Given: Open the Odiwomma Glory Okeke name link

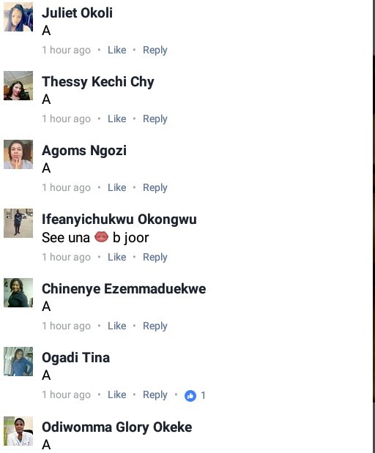Looking at the screenshot, I should (116, 427).
